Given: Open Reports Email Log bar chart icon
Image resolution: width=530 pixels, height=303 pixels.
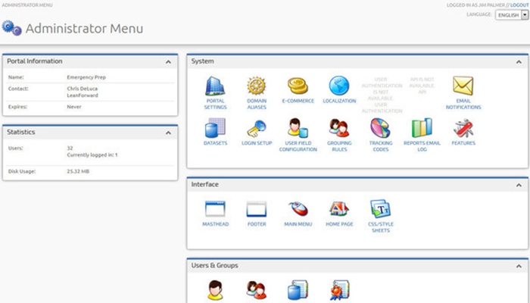Looking at the screenshot, I should 422,128.
